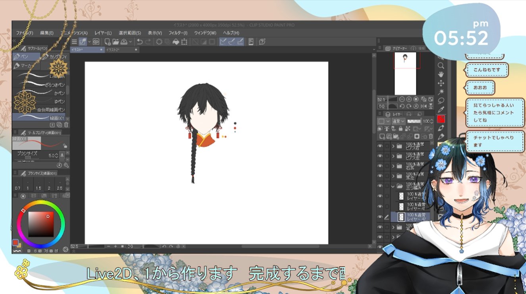This screenshot has height=294, width=526.
Task: Hide the ピアス右 layer folder
Action: 380,145
